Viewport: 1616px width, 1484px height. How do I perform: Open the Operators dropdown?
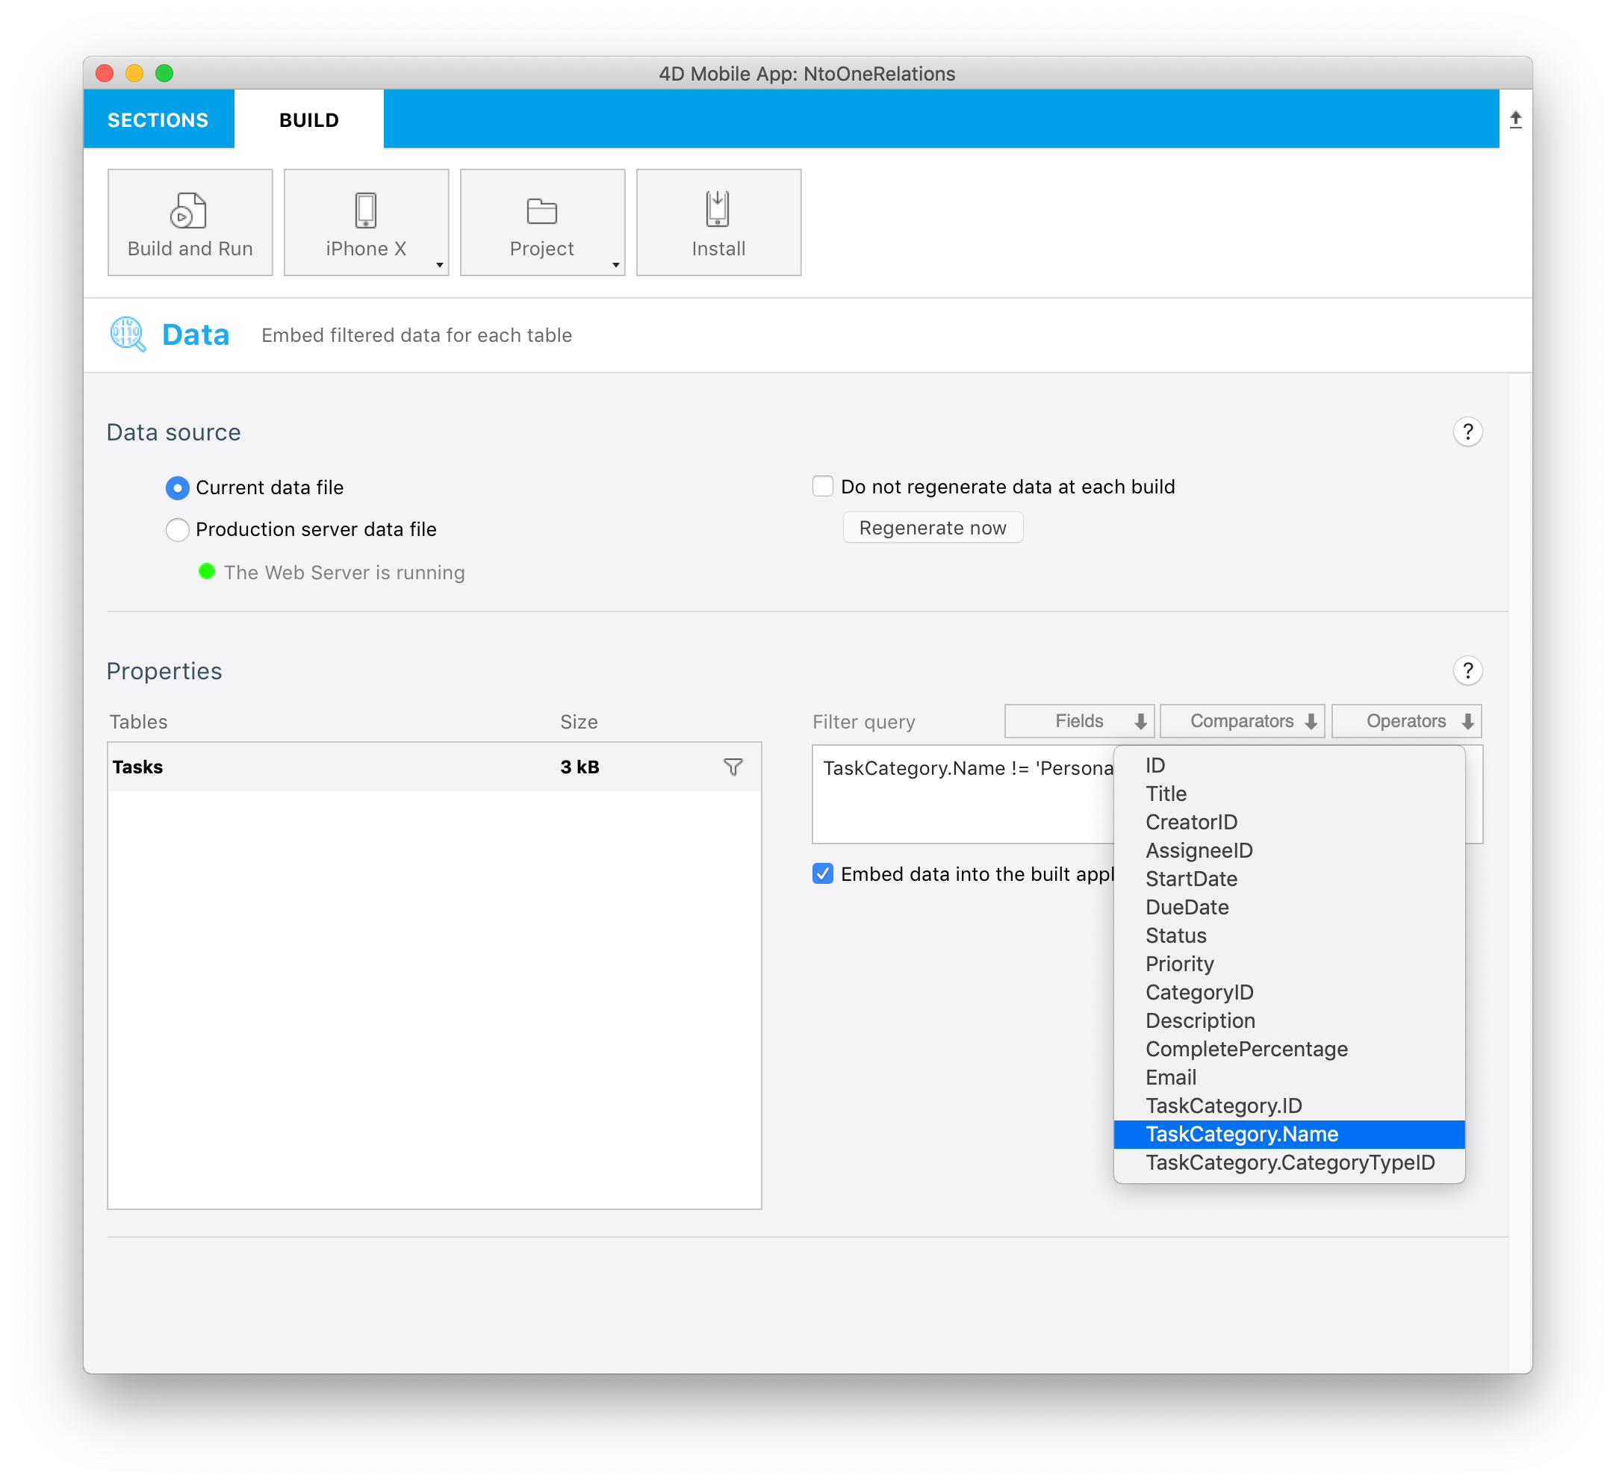pyautogui.click(x=1406, y=721)
